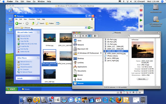Screen dimensions: 166x104
Task: Open the Back button history dropdown arrow
Action: 24,23
